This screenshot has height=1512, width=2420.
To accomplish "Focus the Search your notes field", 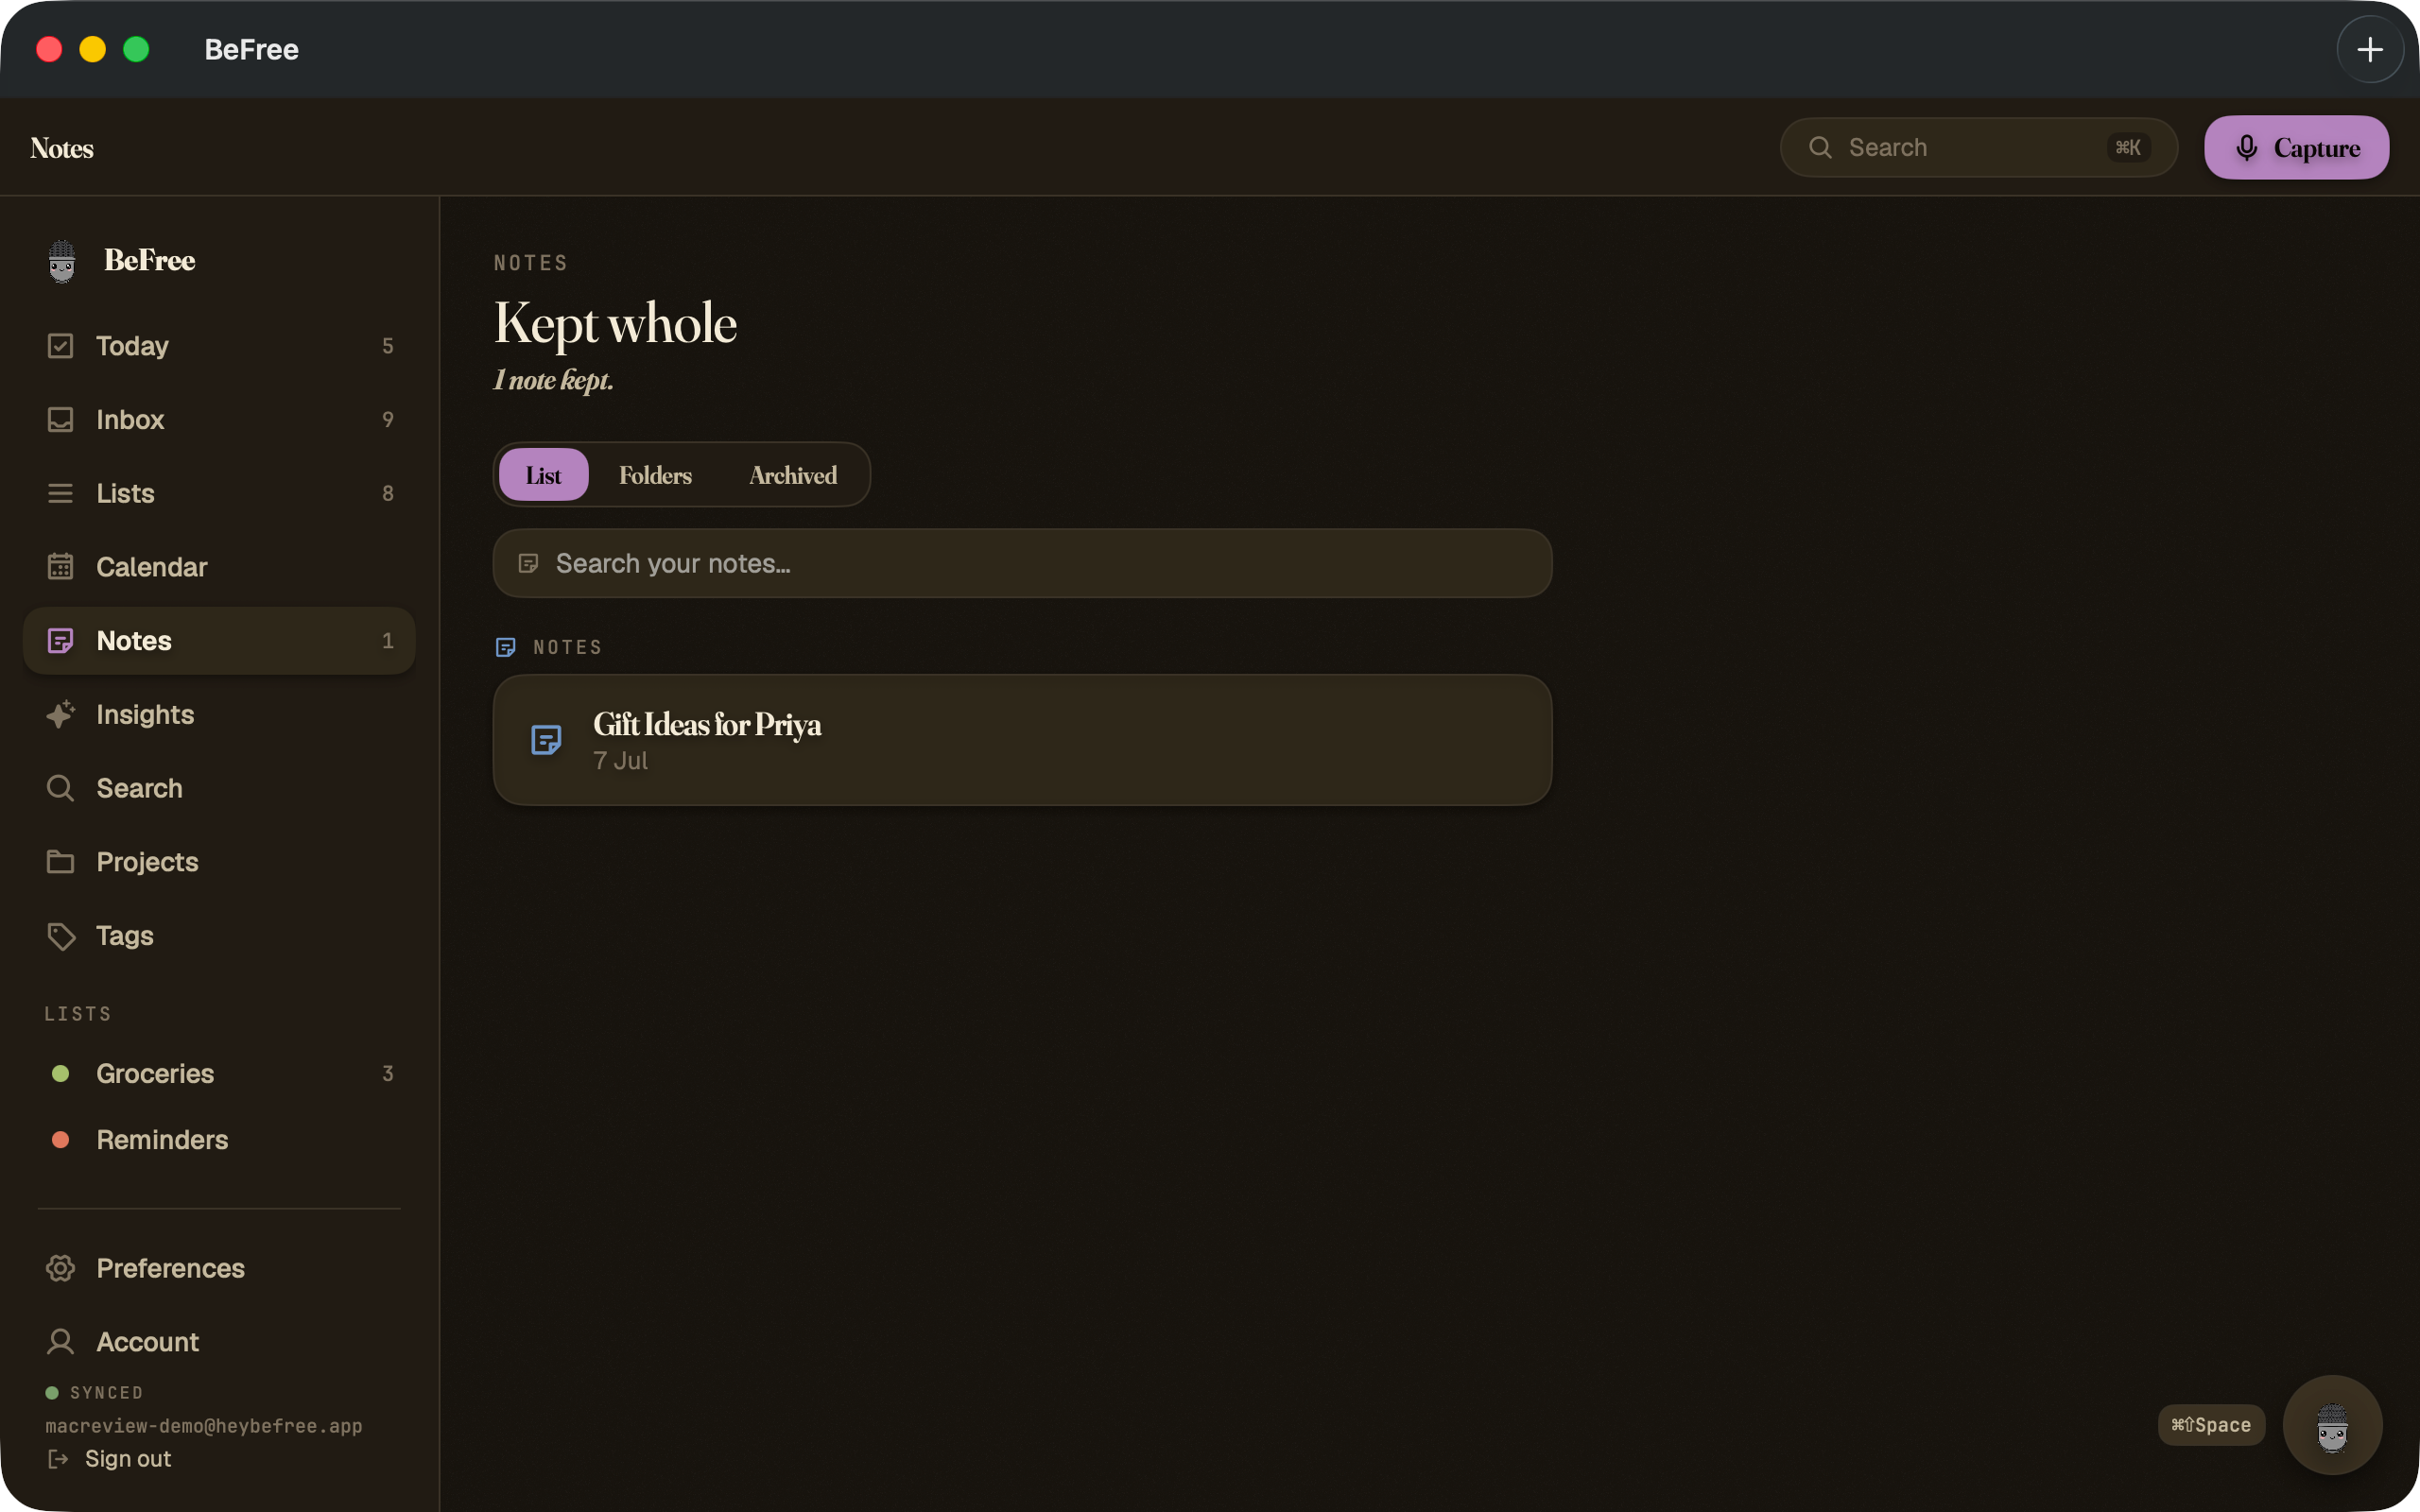I will coord(1022,564).
